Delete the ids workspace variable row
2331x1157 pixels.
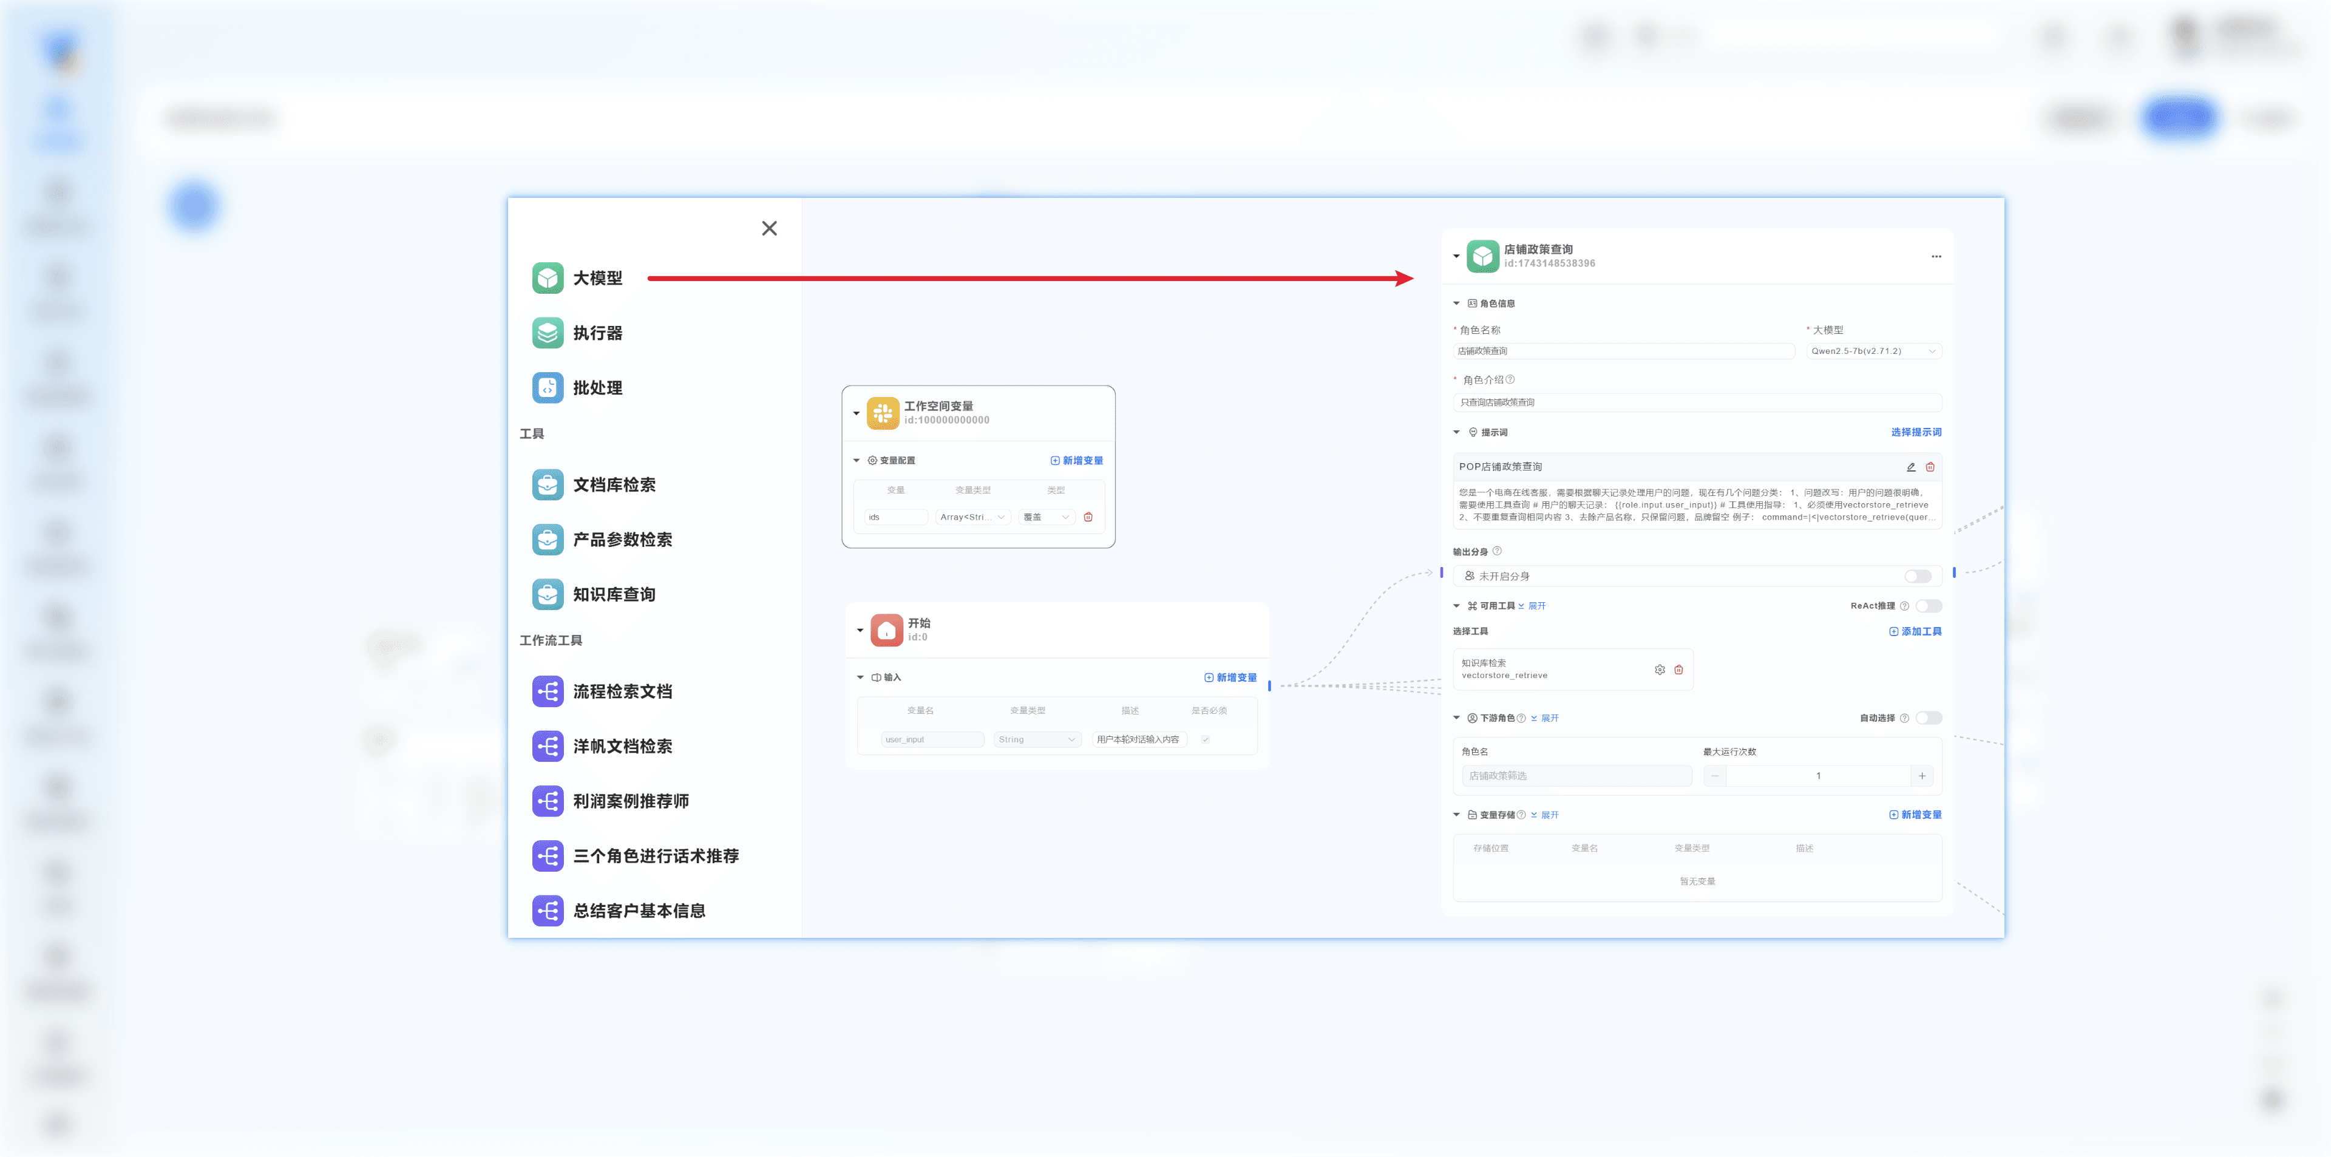(x=1088, y=517)
